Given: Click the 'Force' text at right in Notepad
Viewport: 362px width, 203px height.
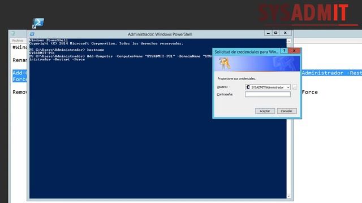Looking at the screenshot, I should pyautogui.click(x=309, y=92).
